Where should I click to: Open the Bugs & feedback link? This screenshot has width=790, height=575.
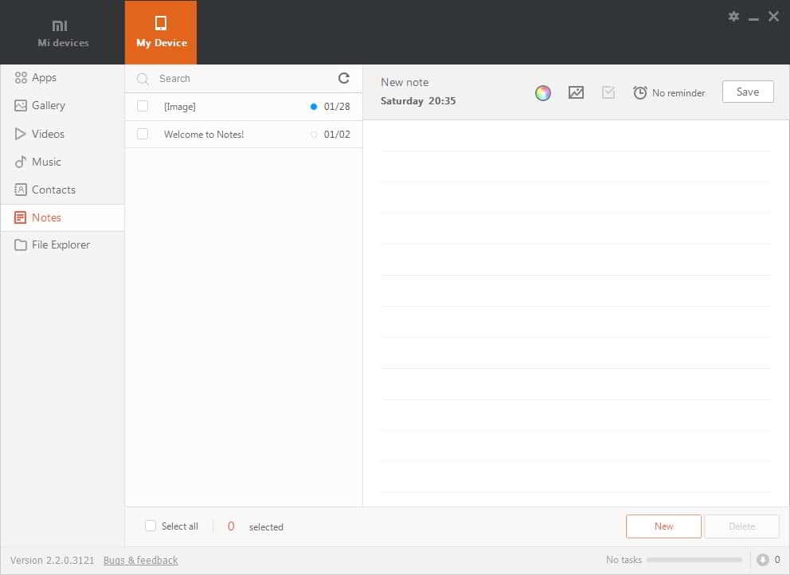tap(141, 560)
